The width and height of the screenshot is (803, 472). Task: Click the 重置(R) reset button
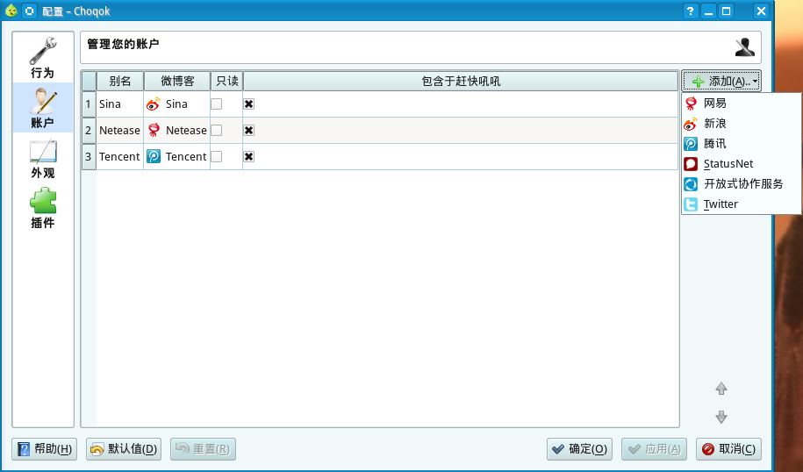coord(204,449)
